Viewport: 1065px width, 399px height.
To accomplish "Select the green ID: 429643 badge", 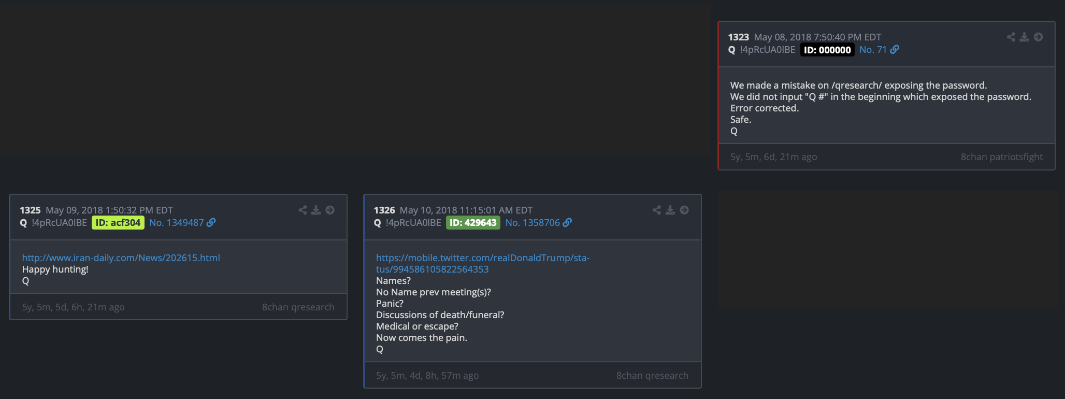I will pyautogui.click(x=473, y=223).
